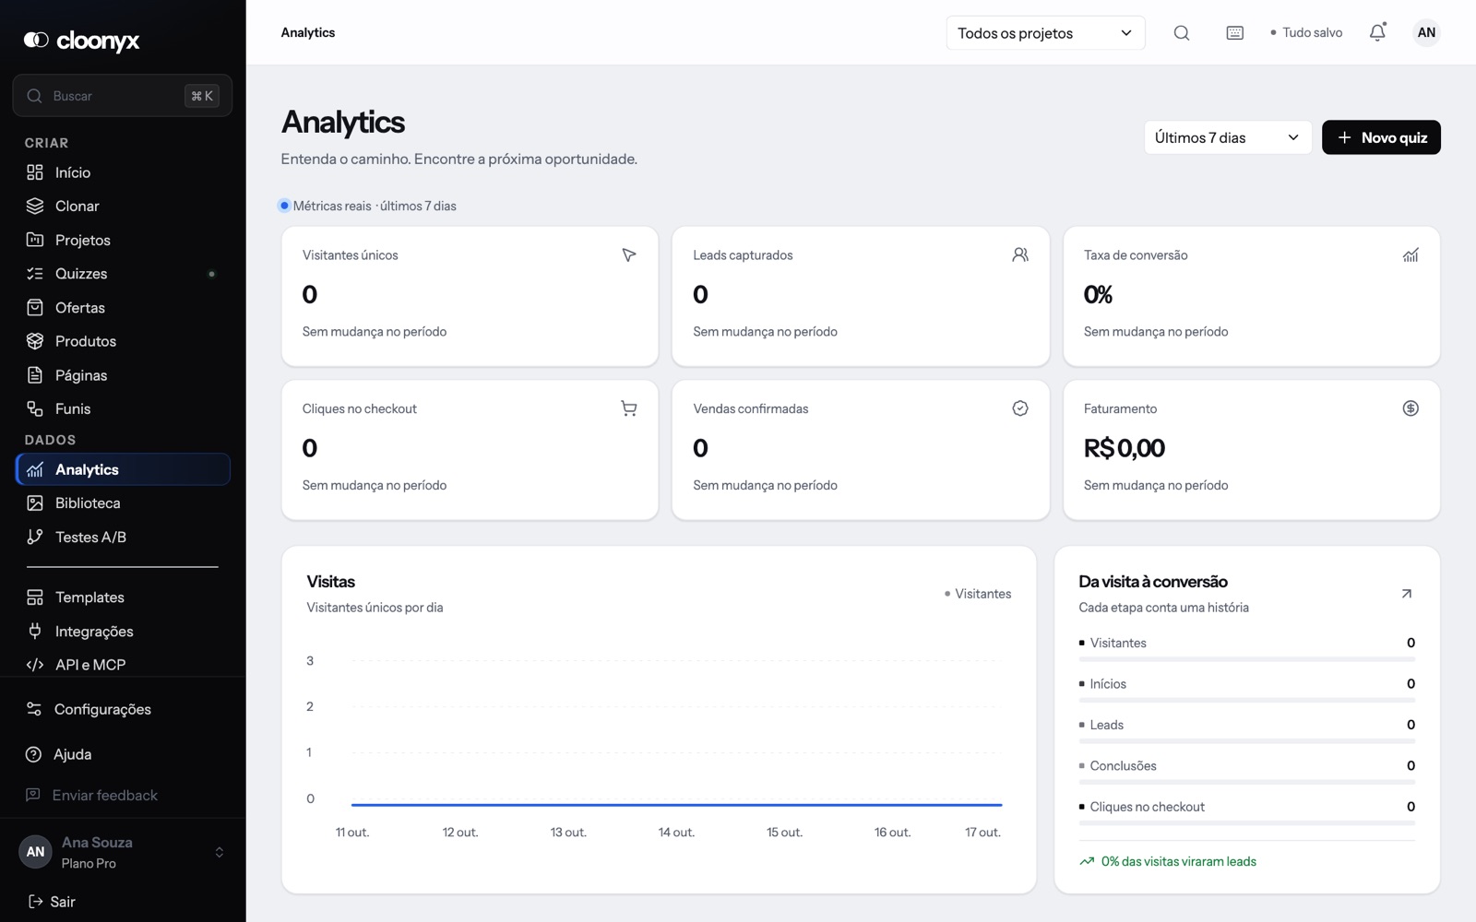Open Templates in sidebar

click(123, 597)
